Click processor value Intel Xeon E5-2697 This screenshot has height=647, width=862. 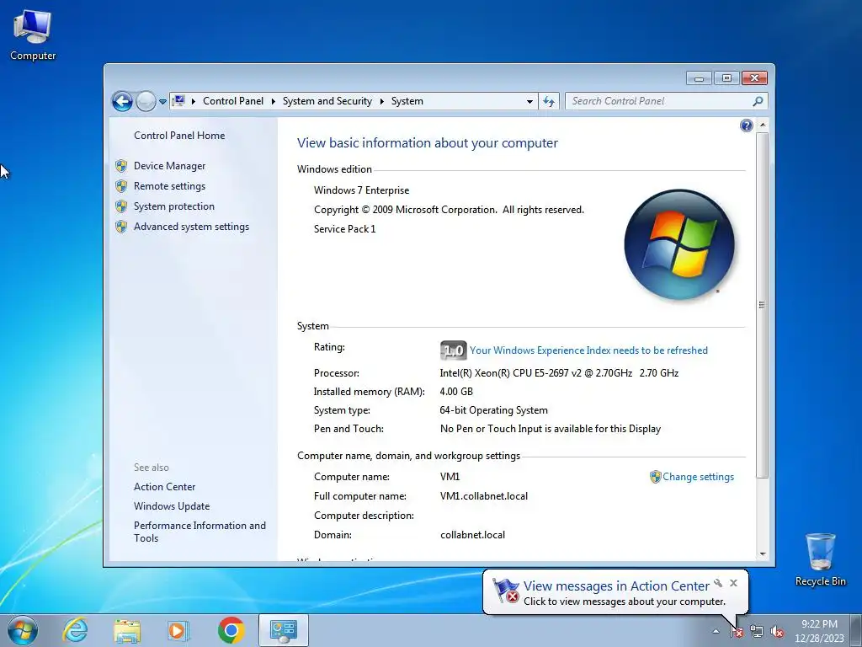click(x=559, y=373)
